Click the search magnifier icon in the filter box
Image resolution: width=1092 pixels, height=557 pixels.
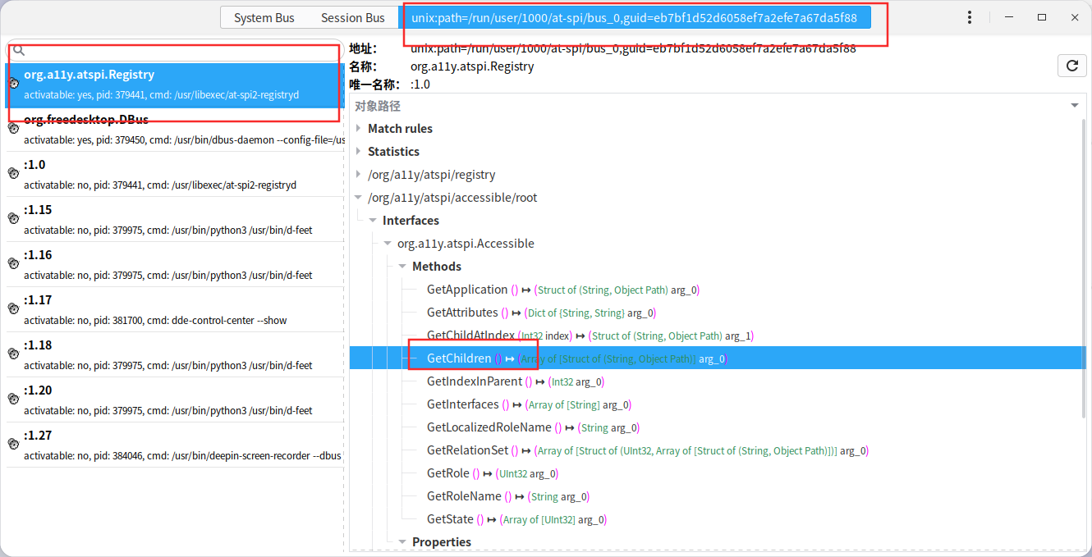(19, 51)
